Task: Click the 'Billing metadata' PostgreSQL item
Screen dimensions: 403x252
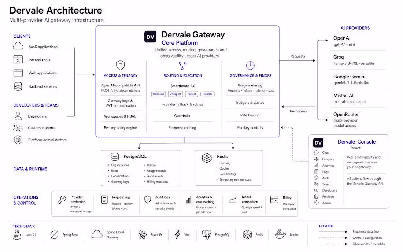Action: 158,182
